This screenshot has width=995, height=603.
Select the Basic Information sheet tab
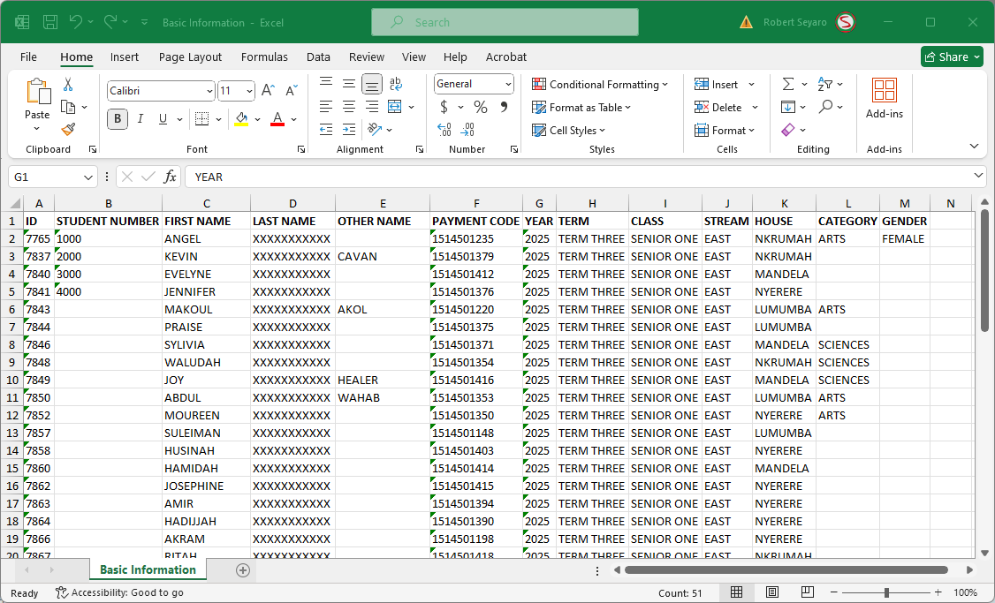148,570
